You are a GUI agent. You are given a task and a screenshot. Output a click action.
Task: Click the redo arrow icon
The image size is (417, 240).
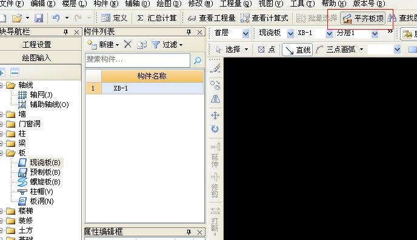click(x=78, y=18)
